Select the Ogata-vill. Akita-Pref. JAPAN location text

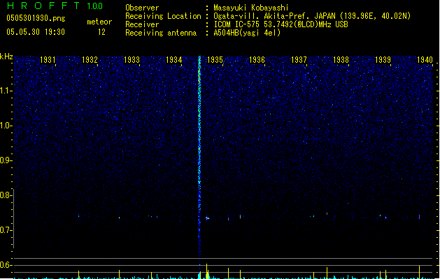pyautogui.click(x=312, y=16)
